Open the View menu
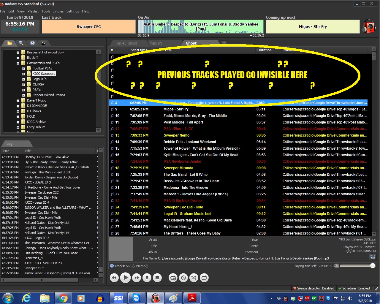The image size is (380, 304). click(21, 11)
